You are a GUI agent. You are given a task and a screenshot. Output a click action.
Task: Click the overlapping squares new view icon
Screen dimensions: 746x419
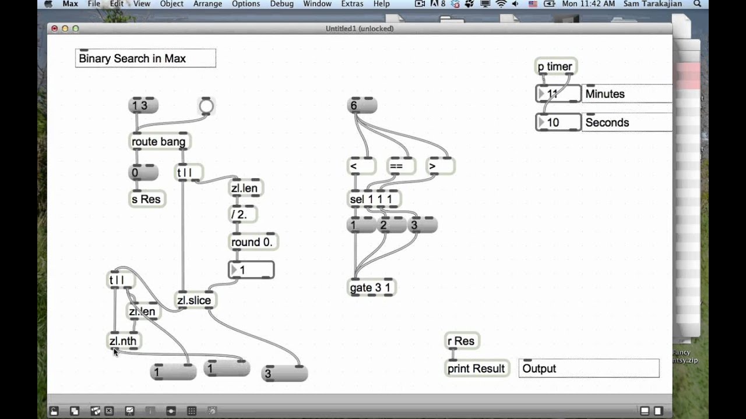point(75,411)
